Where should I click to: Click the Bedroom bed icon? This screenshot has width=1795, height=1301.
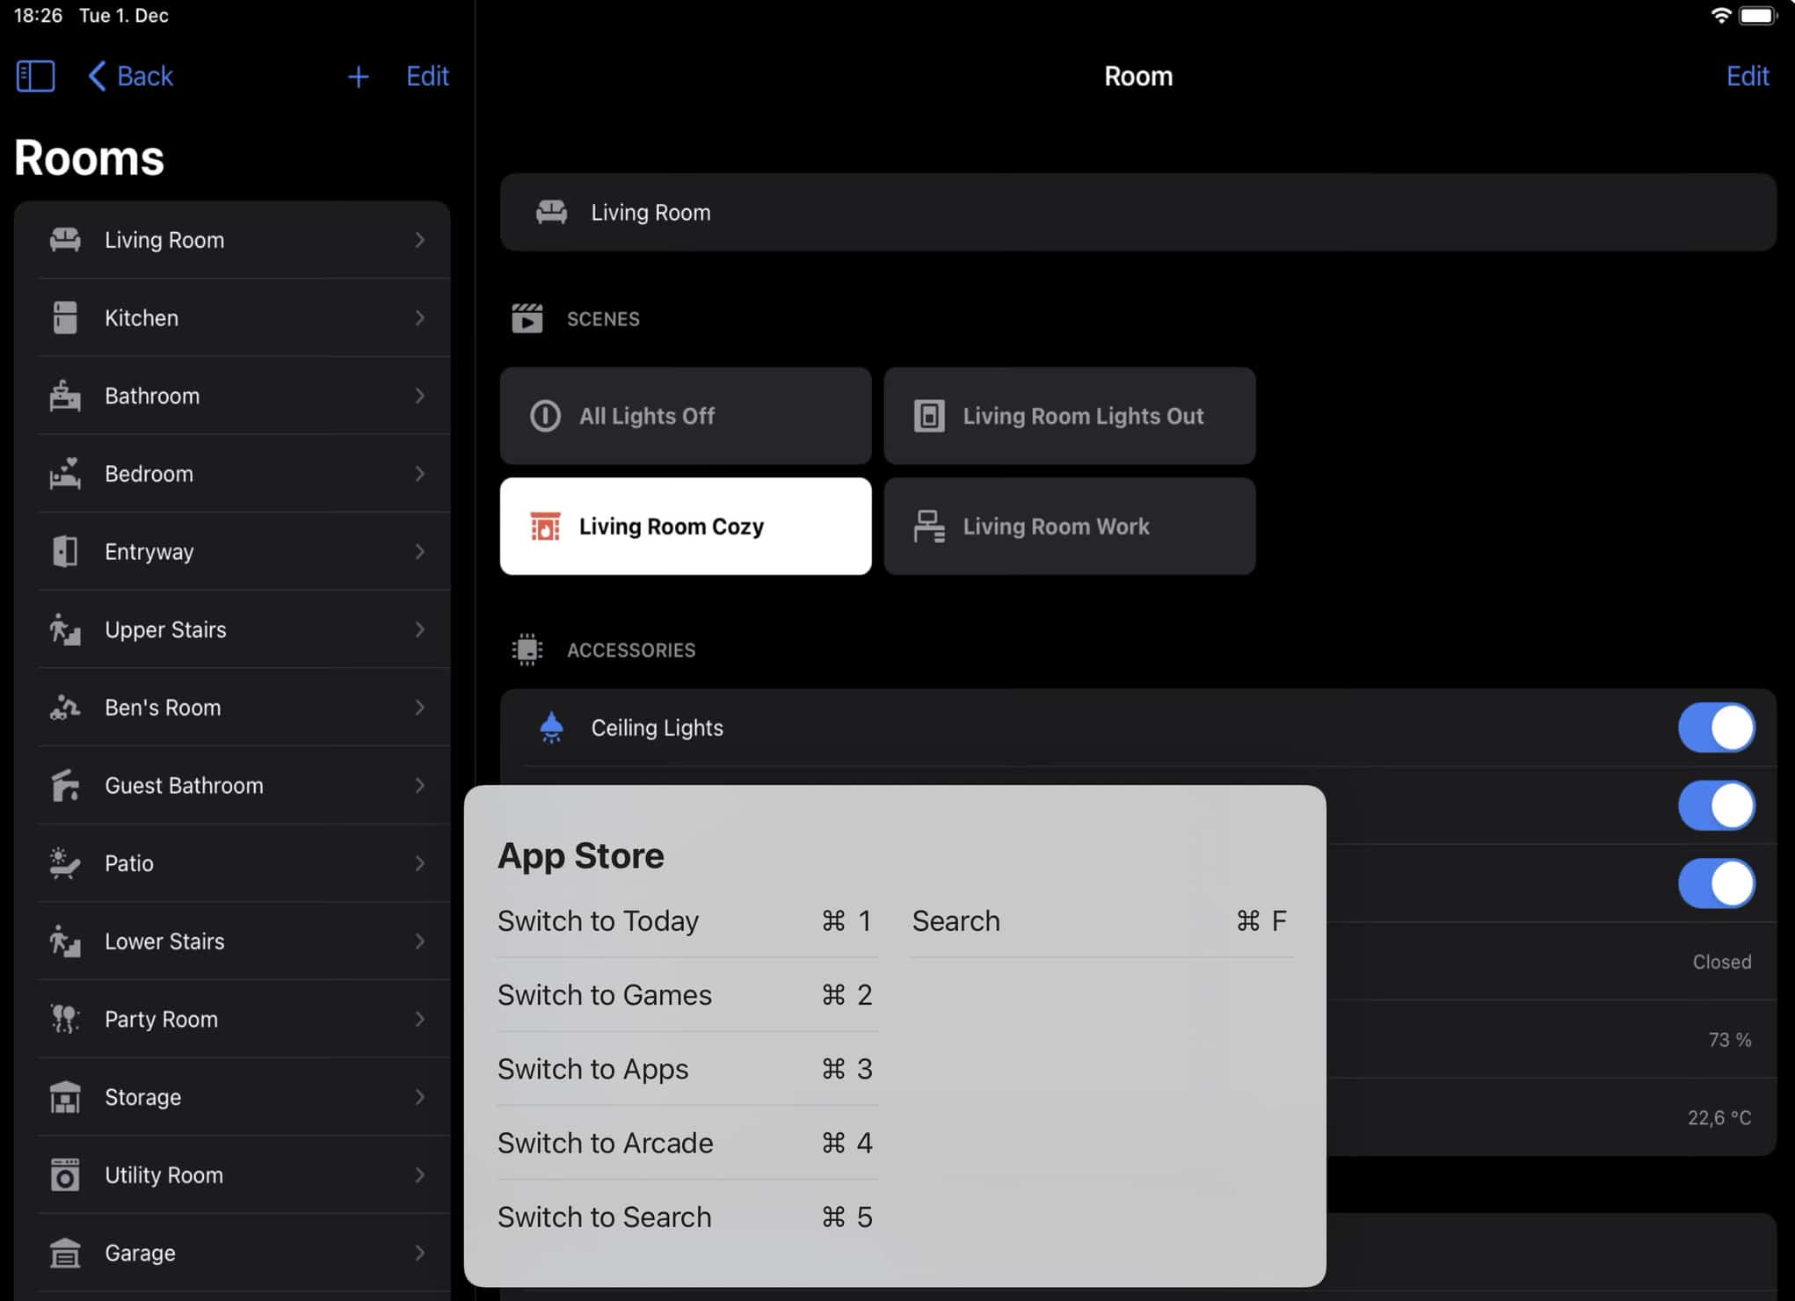coord(65,474)
